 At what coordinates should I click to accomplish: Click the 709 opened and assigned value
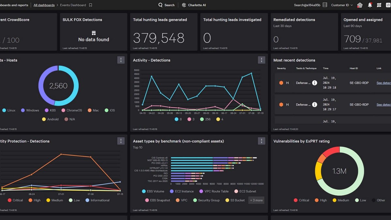coord(352,39)
